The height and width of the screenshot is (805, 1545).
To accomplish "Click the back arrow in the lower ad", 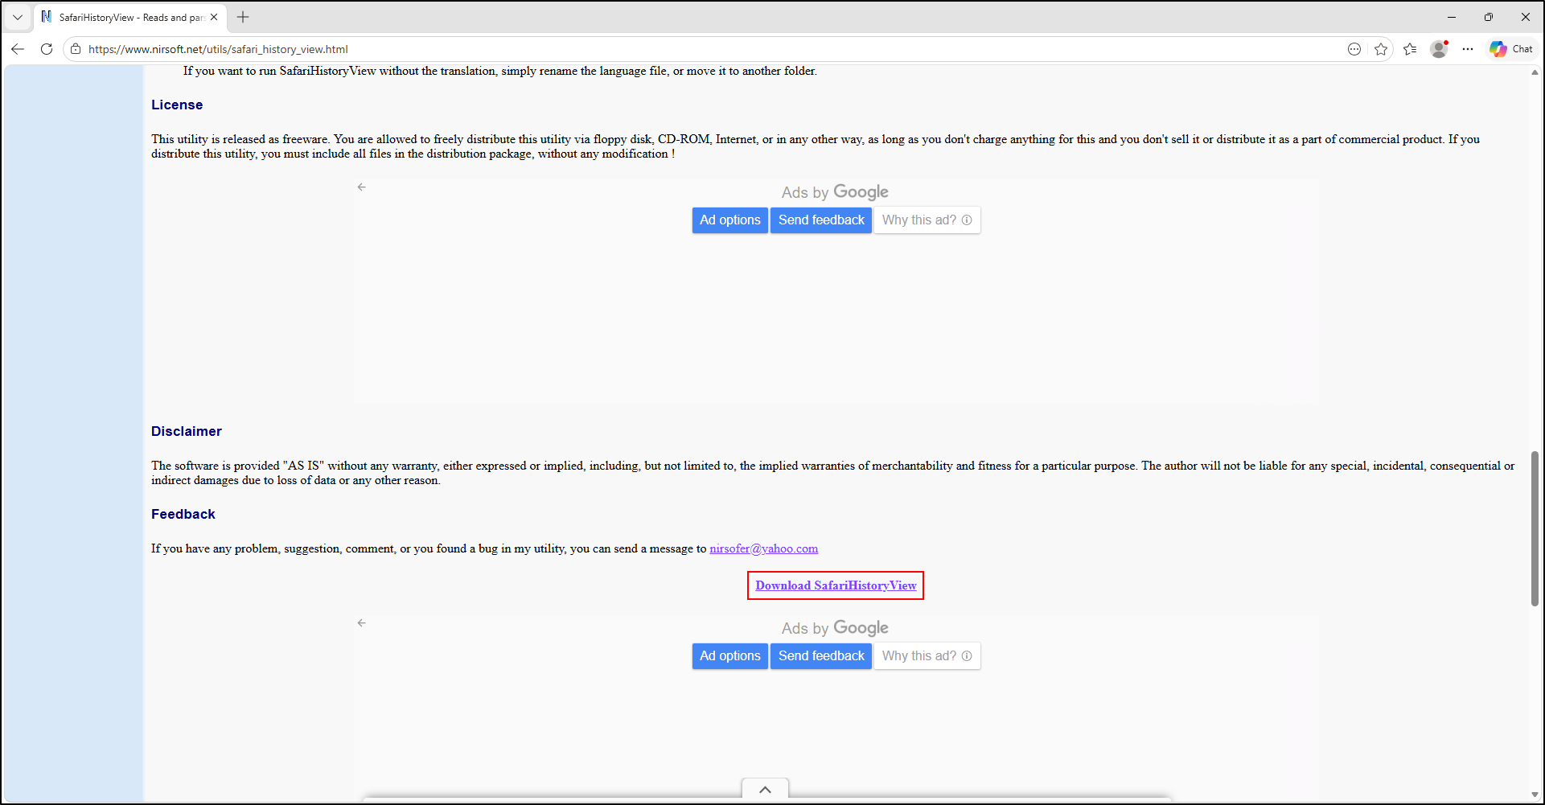I will tap(362, 622).
